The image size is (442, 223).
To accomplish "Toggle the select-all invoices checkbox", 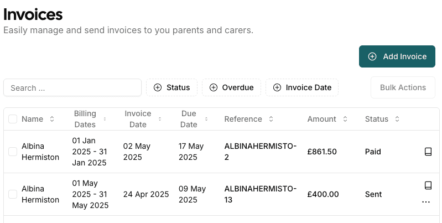I will tap(13, 119).
